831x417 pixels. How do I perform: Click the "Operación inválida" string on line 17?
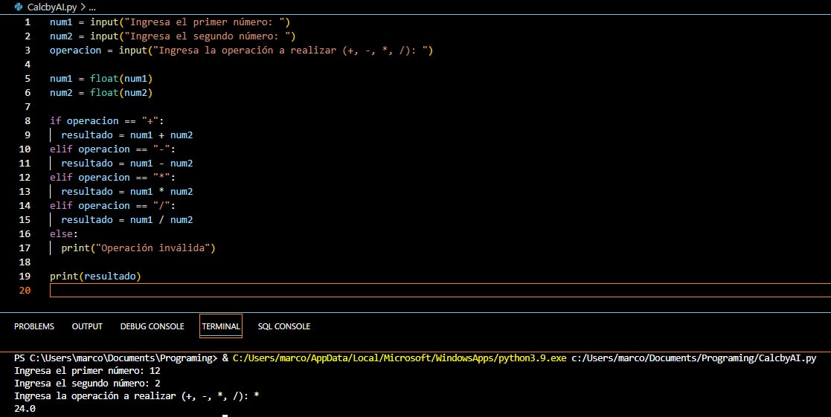coord(153,248)
